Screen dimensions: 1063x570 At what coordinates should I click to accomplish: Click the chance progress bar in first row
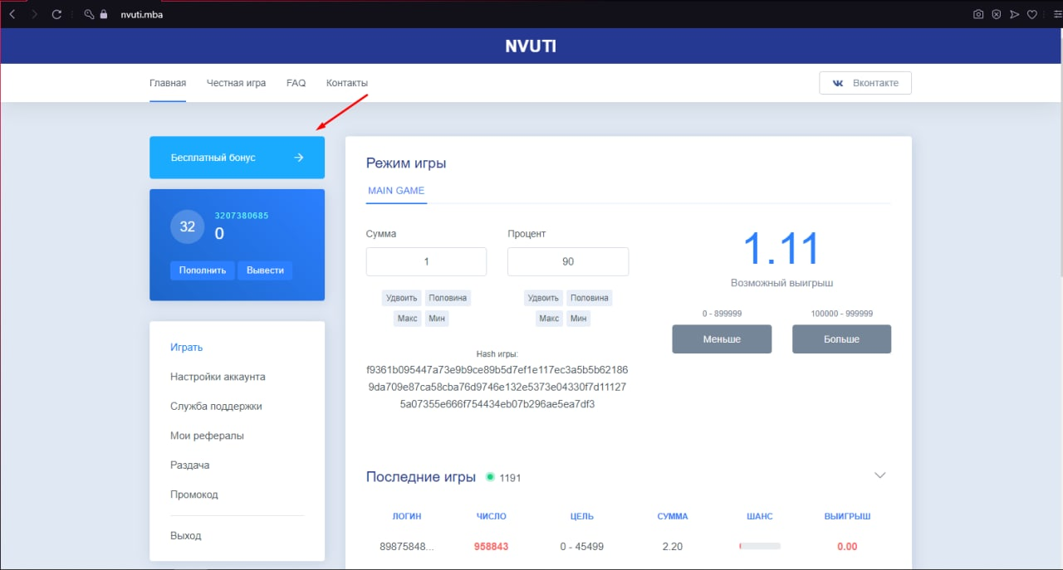pyautogui.click(x=760, y=547)
